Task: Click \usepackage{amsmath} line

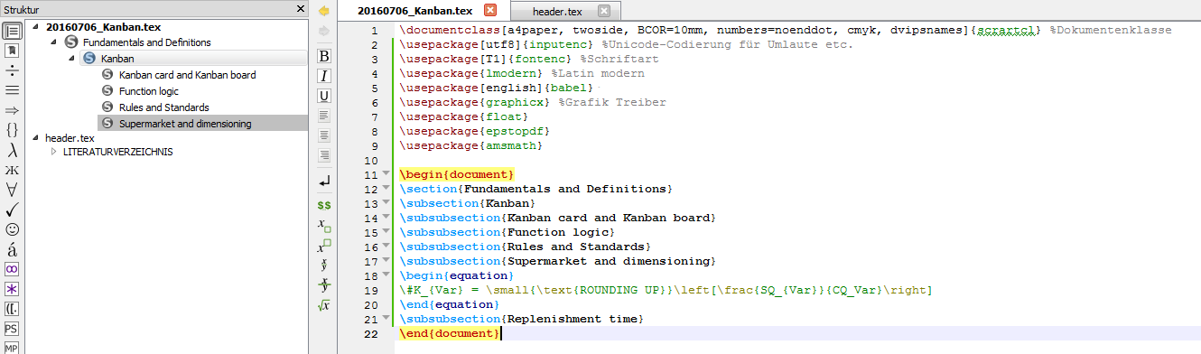Action: (470, 145)
